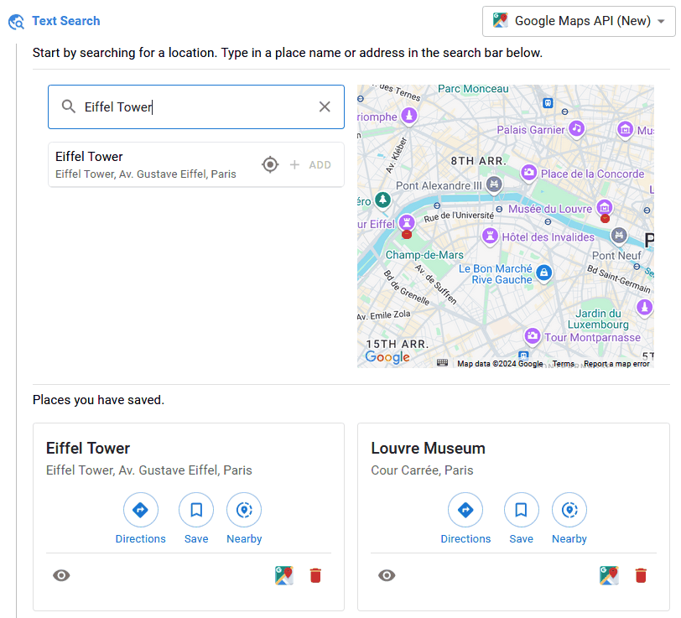Click the Google Maps logo in API selector
Image resolution: width=681 pixels, height=618 pixels.
click(x=501, y=20)
